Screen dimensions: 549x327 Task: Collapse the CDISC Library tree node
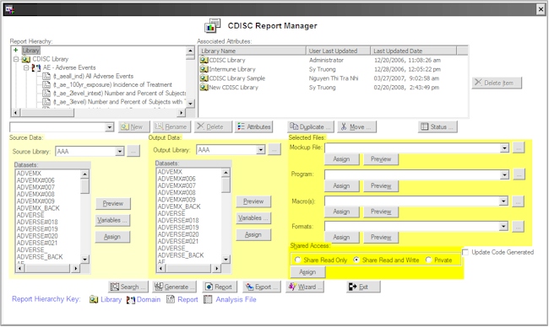pyautogui.click(x=16, y=59)
